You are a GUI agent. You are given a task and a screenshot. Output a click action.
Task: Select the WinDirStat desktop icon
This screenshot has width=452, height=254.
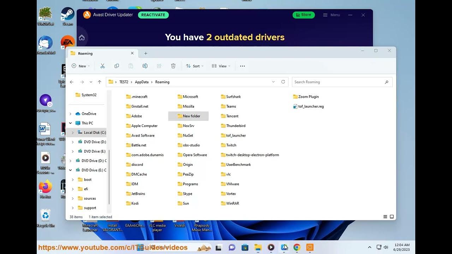pyautogui.click(x=46, y=17)
